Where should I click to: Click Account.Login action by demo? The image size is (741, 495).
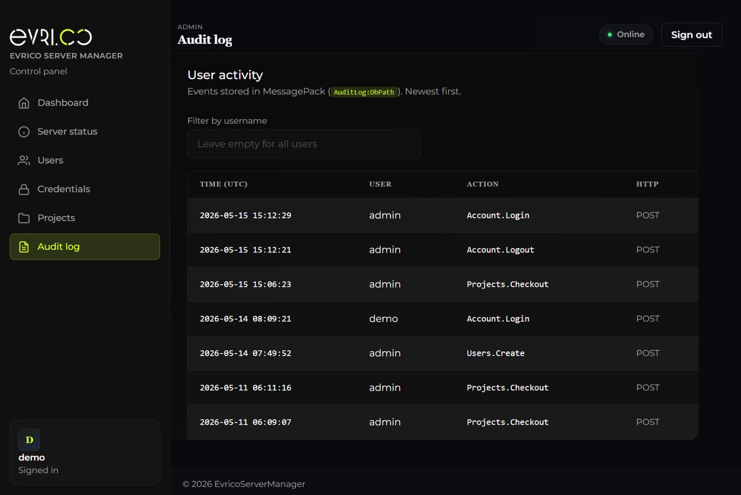pyautogui.click(x=498, y=319)
